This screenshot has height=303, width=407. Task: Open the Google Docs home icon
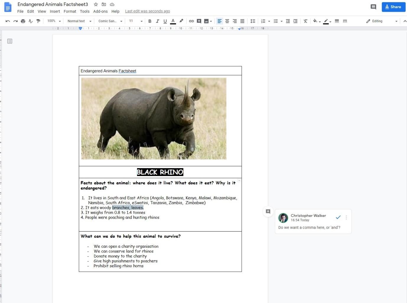(x=8, y=7)
